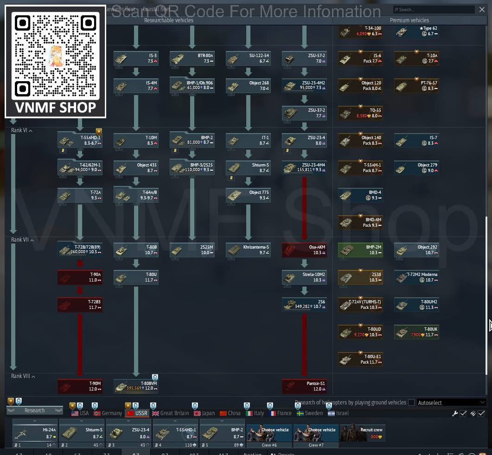This screenshot has width=492, height=455.
Task: Switch to the USA nation tab
Action: tap(80, 413)
